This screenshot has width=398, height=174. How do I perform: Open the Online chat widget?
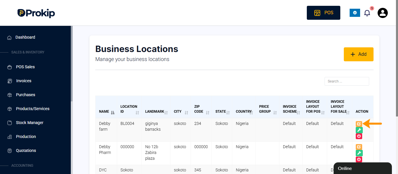click(363, 168)
